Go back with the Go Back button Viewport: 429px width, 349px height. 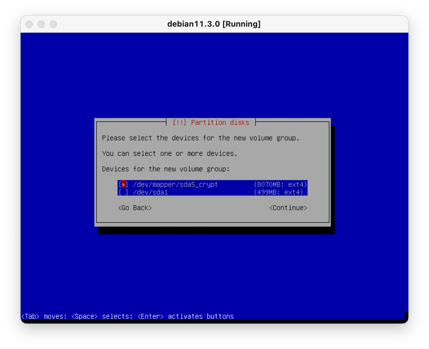(x=135, y=208)
